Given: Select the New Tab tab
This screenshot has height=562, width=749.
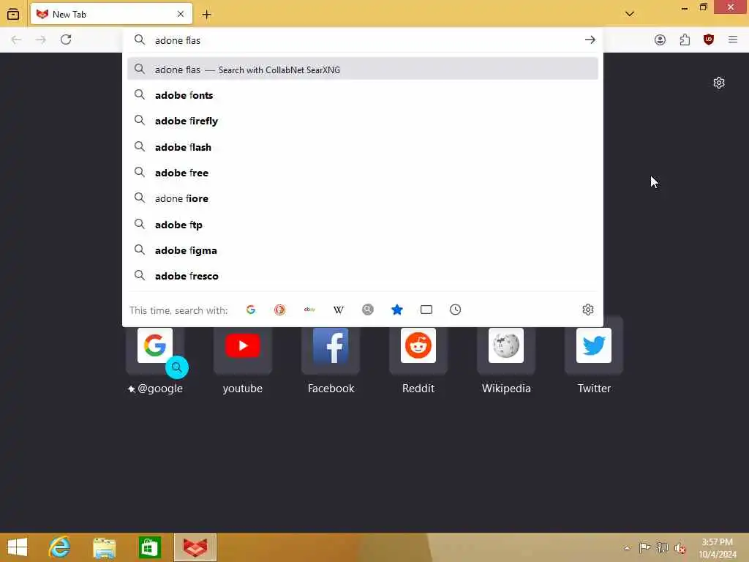Looking at the screenshot, I should (x=111, y=15).
